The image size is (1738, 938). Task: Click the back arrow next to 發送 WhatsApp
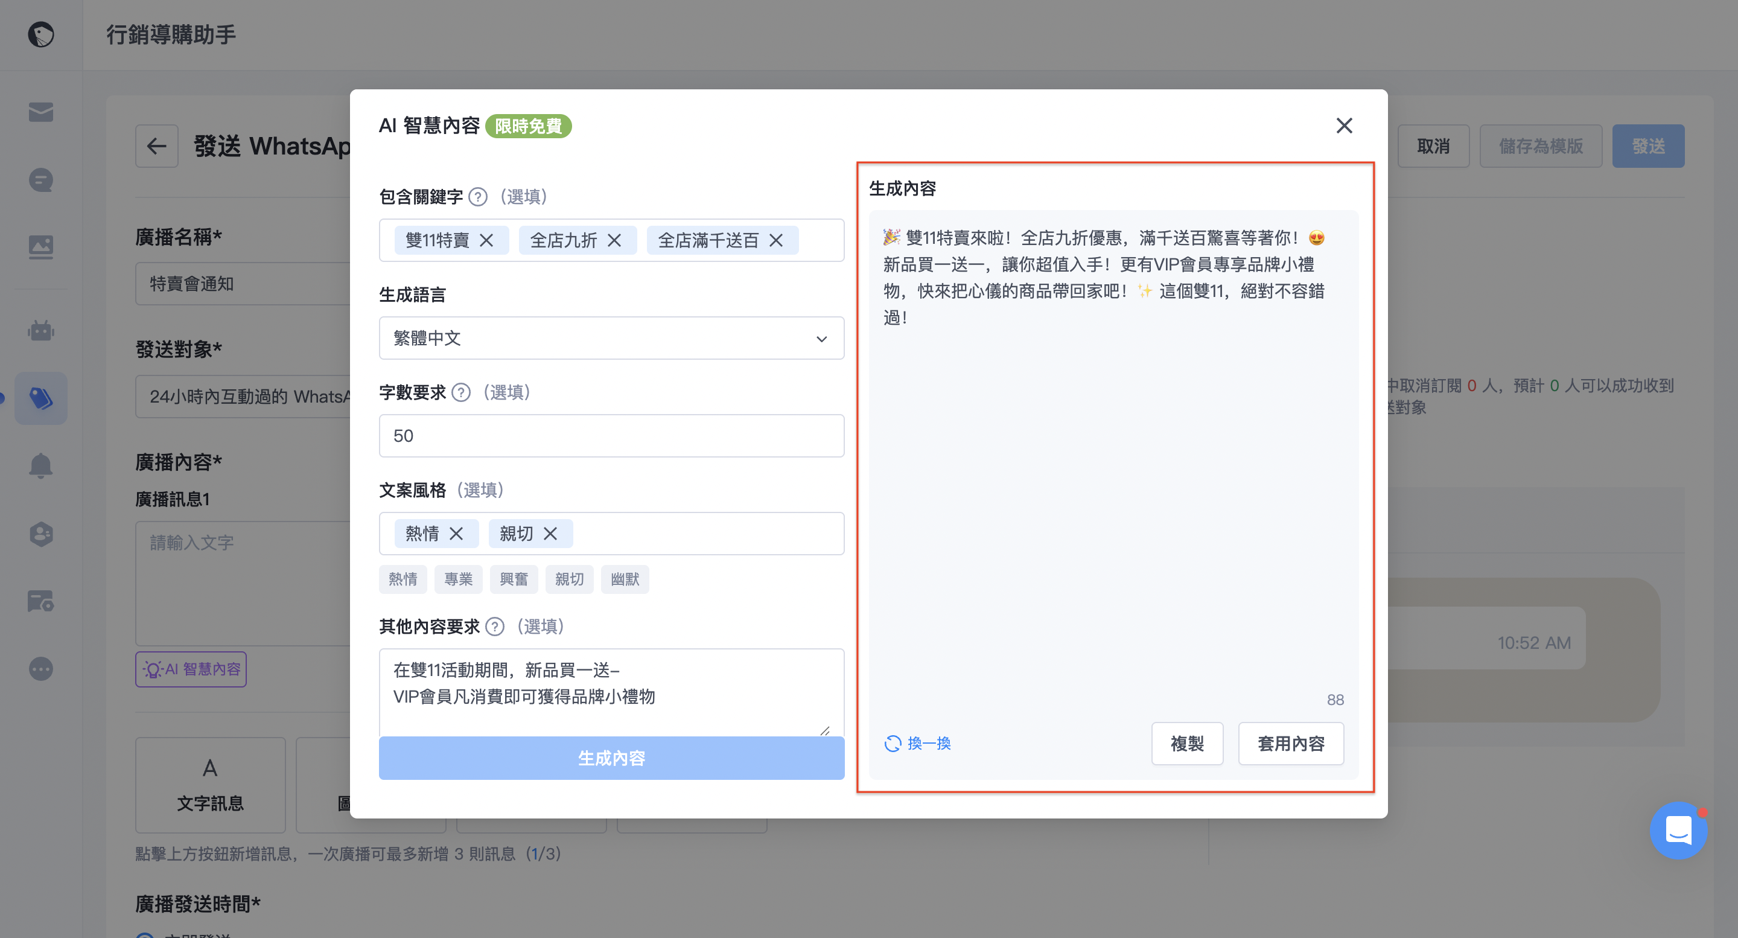pyautogui.click(x=156, y=145)
